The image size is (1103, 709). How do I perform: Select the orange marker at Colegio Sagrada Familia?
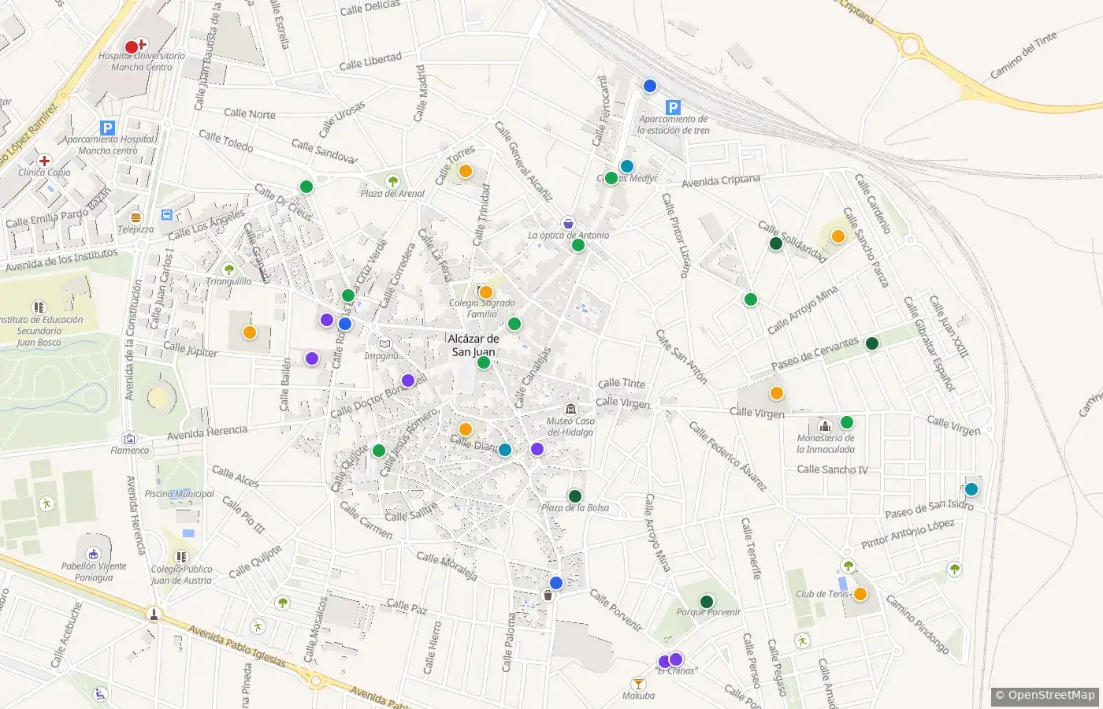[486, 292]
